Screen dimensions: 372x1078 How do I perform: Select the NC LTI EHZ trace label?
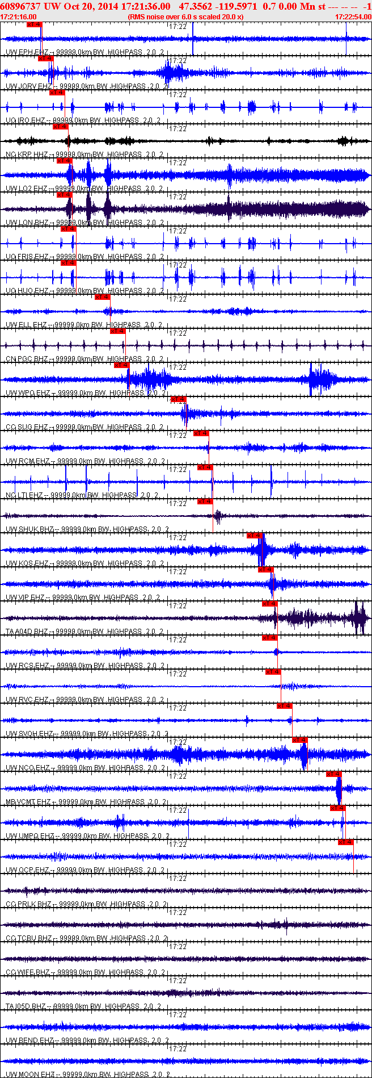pyautogui.click(x=83, y=495)
